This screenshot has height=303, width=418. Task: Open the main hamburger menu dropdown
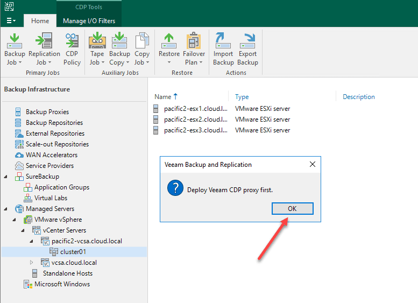pos(11,20)
